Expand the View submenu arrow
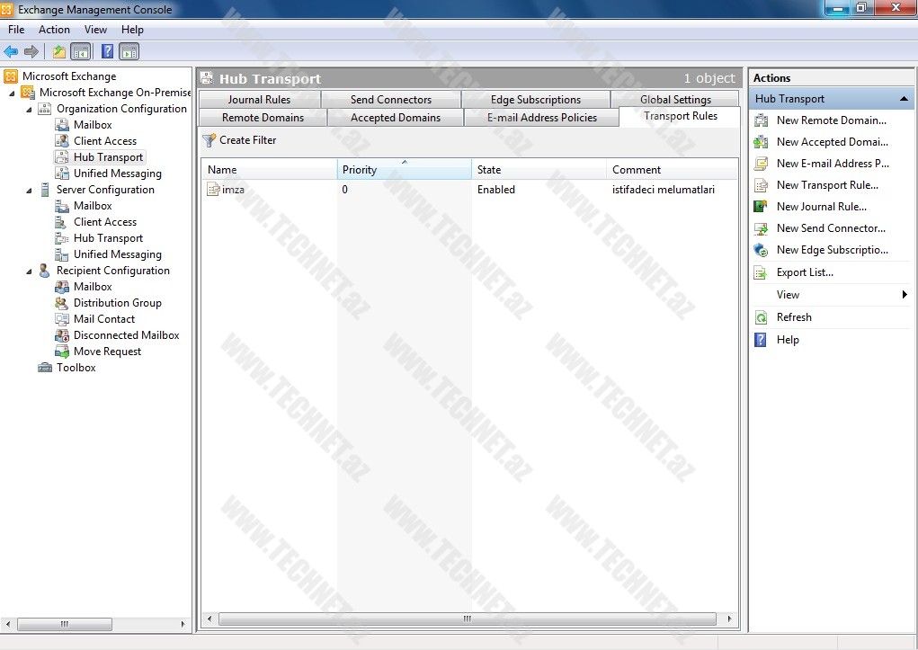 point(904,295)
